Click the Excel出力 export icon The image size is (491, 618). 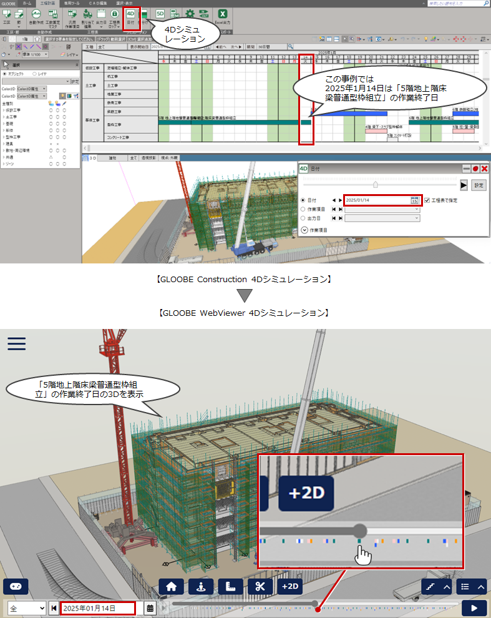(x=223, y=17)
